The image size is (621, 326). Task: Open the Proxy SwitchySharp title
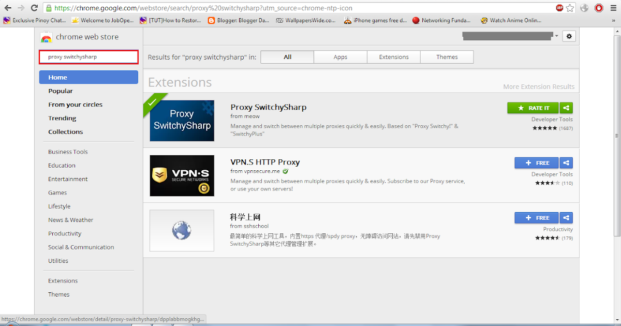tap(269, 107)
